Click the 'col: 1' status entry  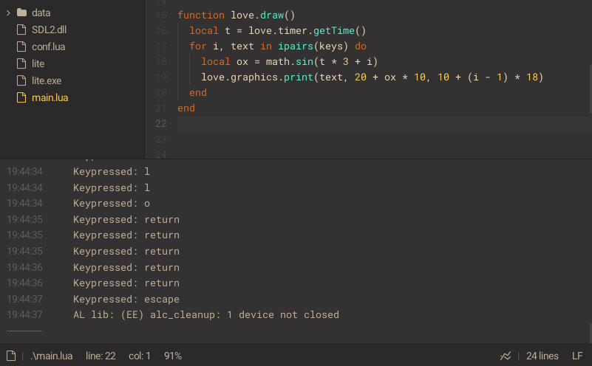click(x=140, y=356)
